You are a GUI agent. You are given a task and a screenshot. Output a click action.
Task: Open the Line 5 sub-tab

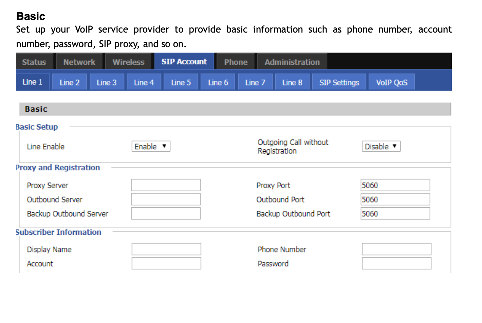181,82
